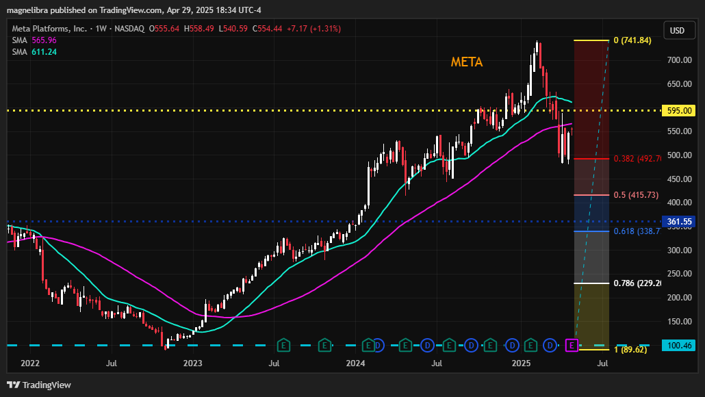Viewport: 705px width, 397px height.
Task: Click the SMA 565.96 indicator legend
Action: [x=34, y=40]
